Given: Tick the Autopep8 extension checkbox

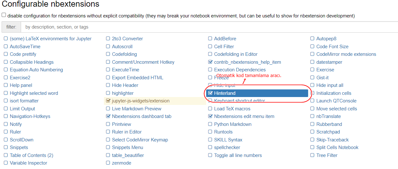Looking at the screenshot, I should click(312, 39).
